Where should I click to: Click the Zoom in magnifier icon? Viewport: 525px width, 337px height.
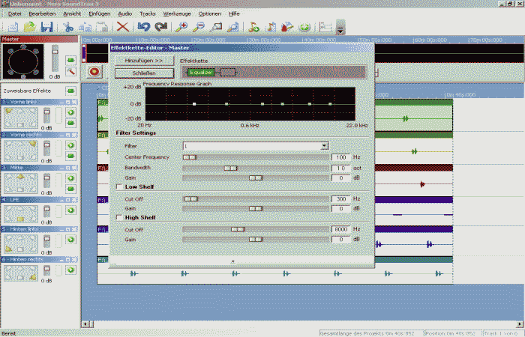coord(182,28)
